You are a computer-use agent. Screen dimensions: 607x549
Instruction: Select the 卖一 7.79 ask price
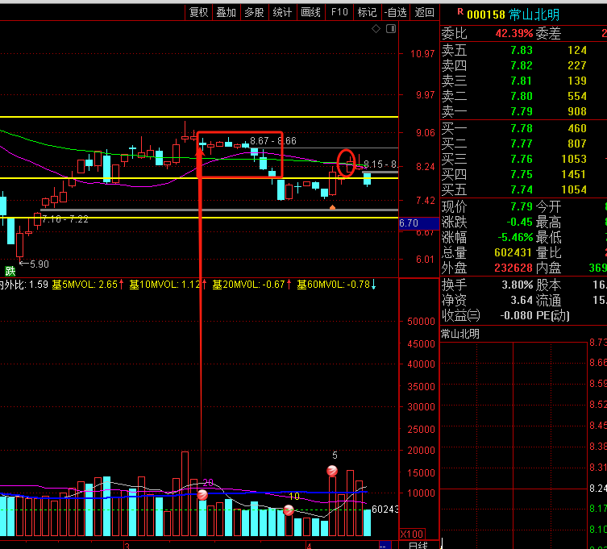coord(522,111)
